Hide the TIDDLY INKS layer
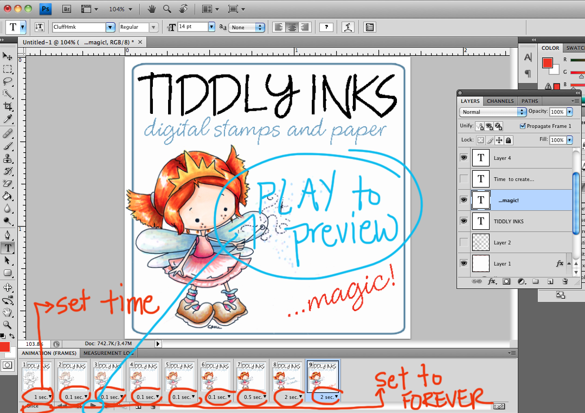This screenshot has width=585, height=413. click(x=464, y=221)
